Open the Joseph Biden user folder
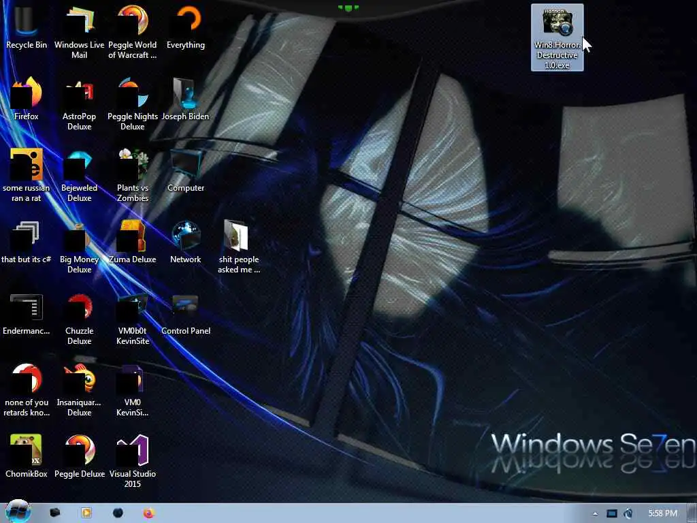 click(x=185, y=98)
